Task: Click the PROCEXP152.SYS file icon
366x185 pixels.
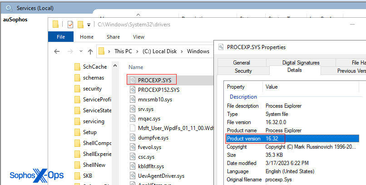Action: click(133, 90)
